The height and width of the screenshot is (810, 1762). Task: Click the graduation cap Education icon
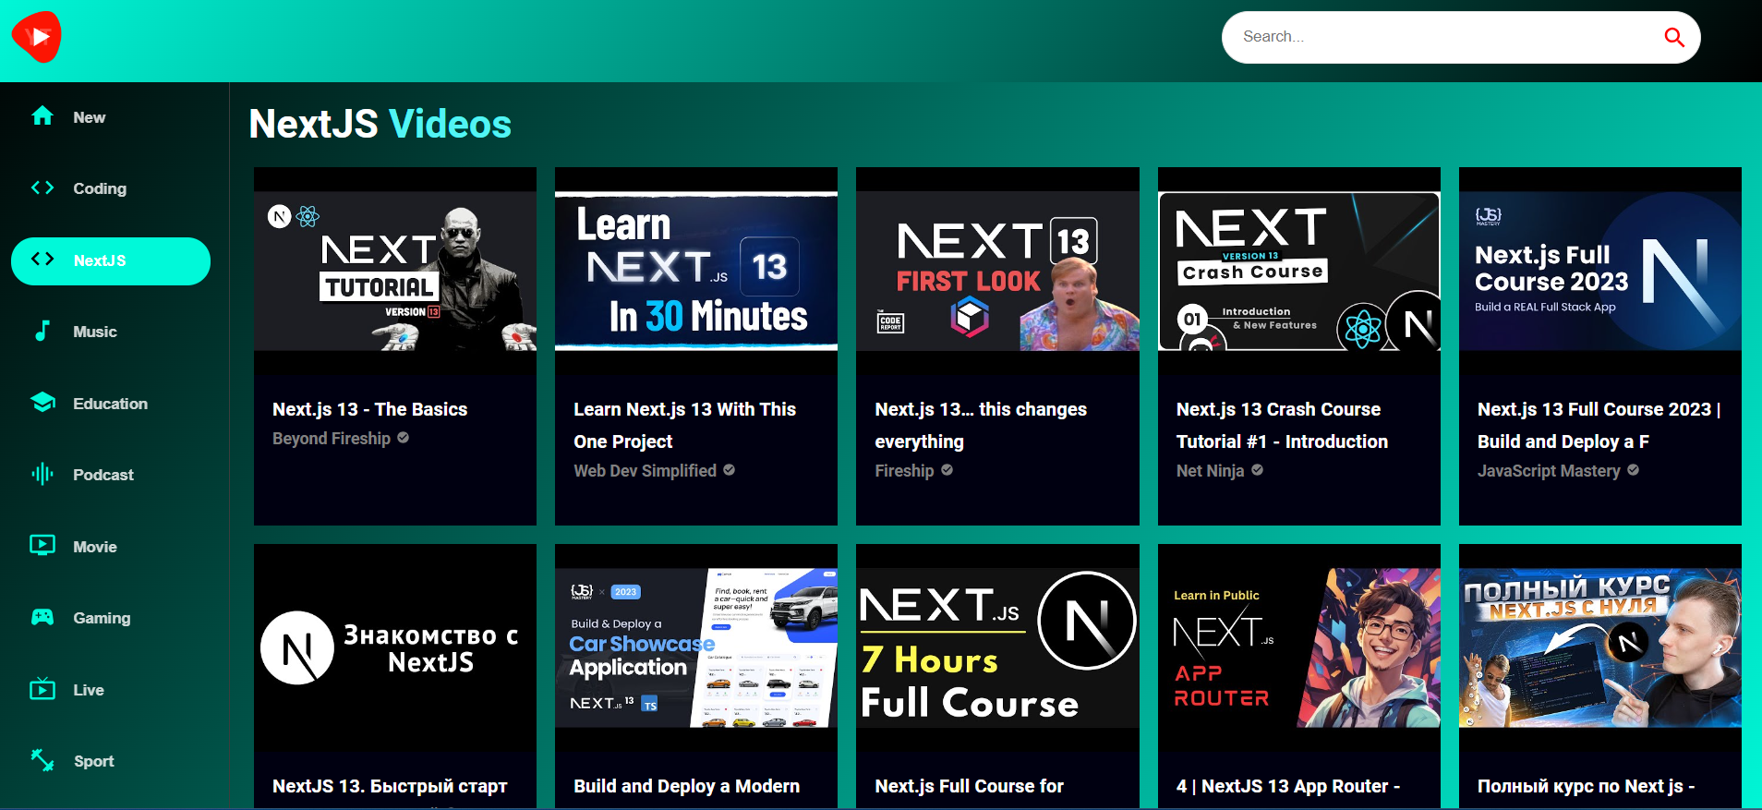(x=42, y=403)
